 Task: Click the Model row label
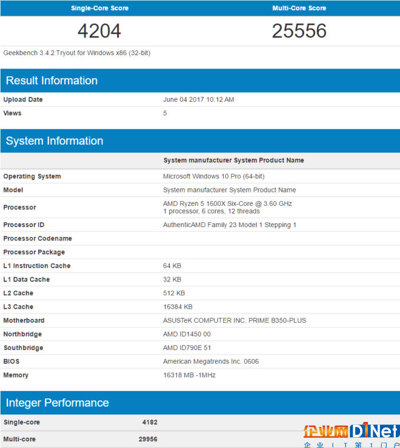click(x=13, y=190)
